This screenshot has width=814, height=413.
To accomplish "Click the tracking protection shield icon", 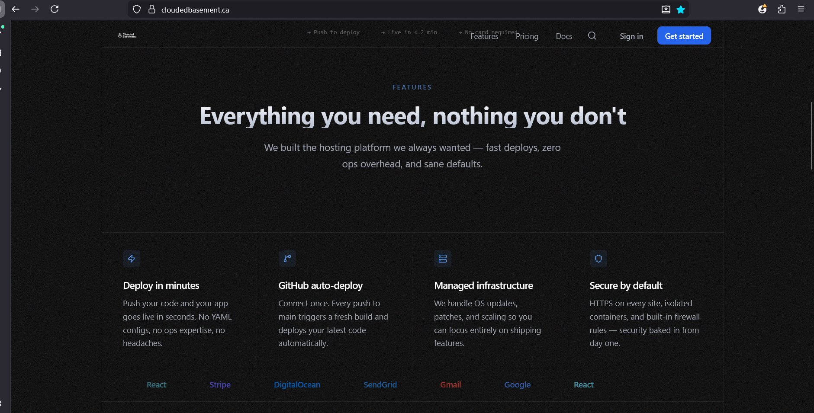I will click(x=137, y=10).
